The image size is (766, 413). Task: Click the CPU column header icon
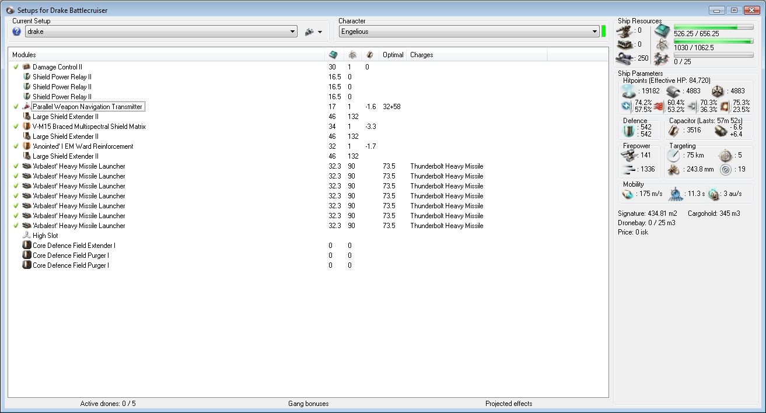point(333,55)
